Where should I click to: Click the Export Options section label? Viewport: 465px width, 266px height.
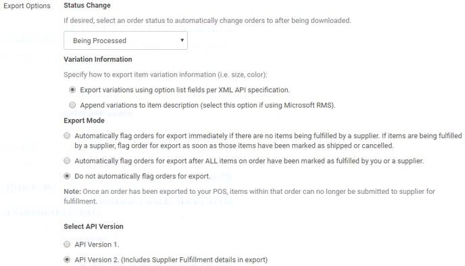(x=27, y=6)
